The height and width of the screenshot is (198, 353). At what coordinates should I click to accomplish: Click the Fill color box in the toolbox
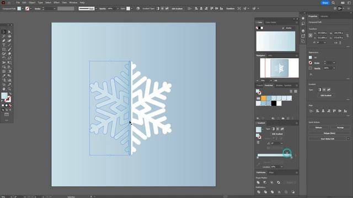click(x=4, y=95)
